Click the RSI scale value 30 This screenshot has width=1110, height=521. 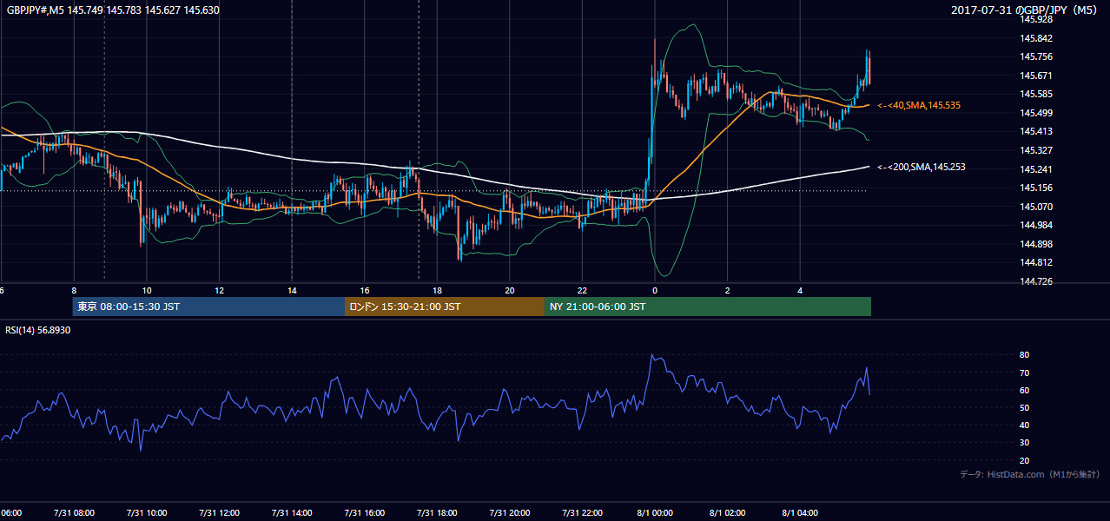[1024, 443]
